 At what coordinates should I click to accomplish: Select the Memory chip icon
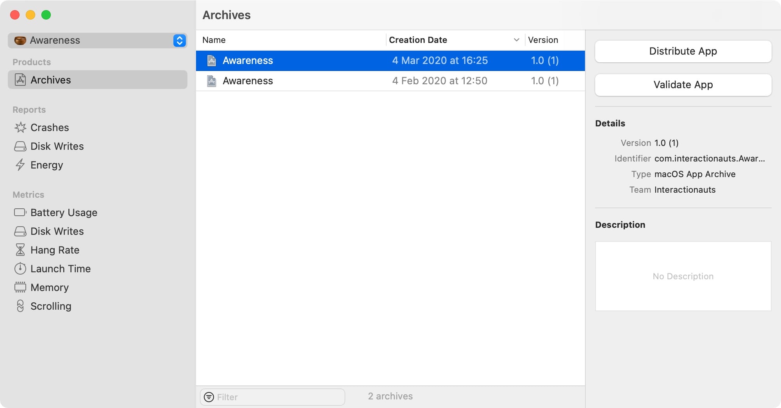20,287
